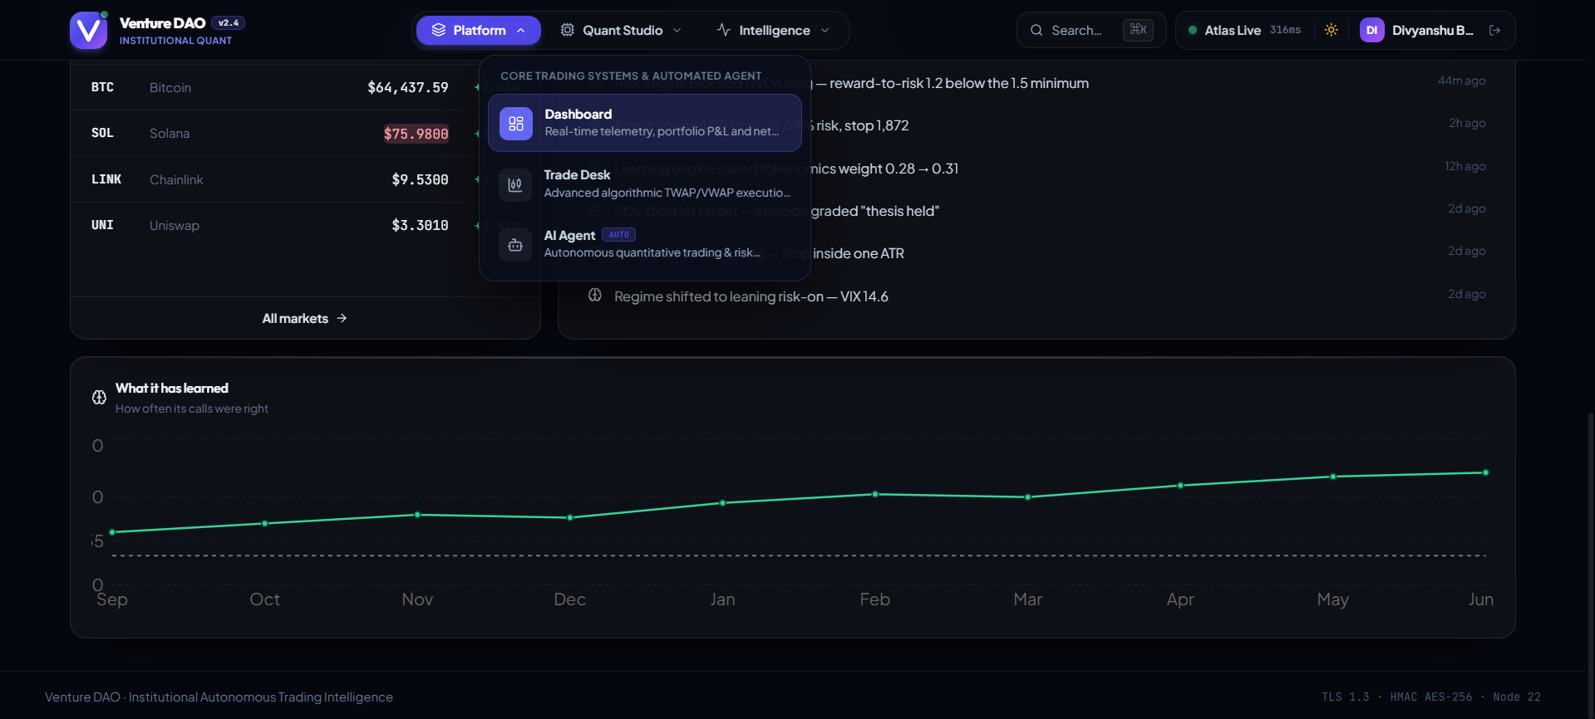Open the Trade Desk menu entry
The image size is (1595, 719).
tap(645, 183)
